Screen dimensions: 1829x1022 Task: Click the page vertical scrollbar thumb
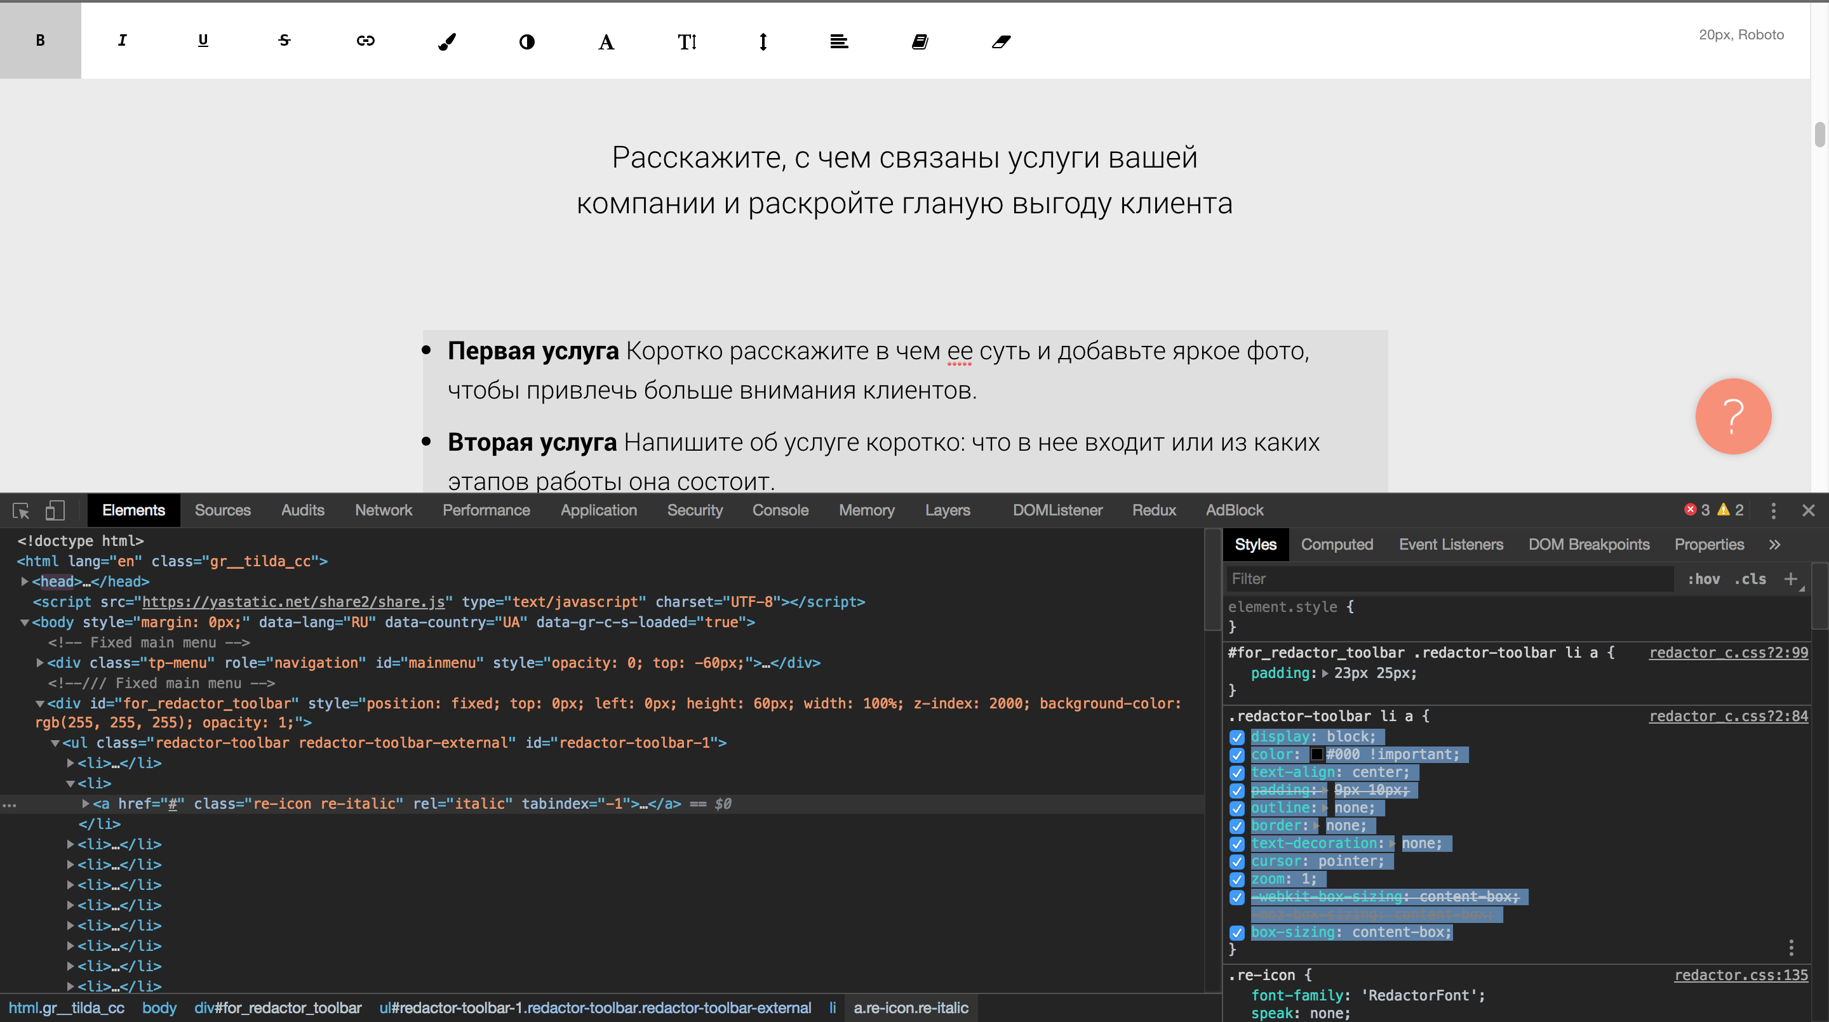pyautogui.click(x=1819, y=134)
